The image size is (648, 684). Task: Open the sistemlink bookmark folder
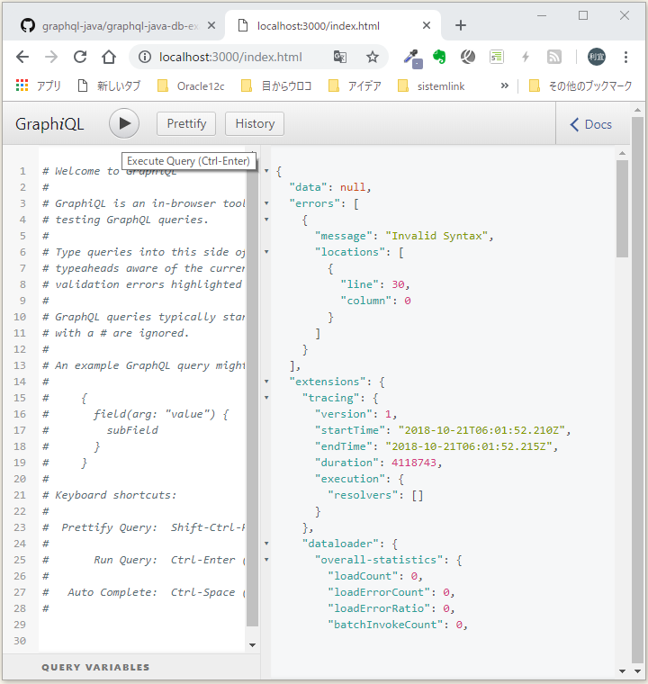pyautogui.click(x=432, y=85)
